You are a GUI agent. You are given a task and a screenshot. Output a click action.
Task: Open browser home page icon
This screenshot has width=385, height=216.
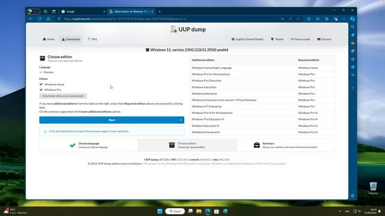point(48,19)
